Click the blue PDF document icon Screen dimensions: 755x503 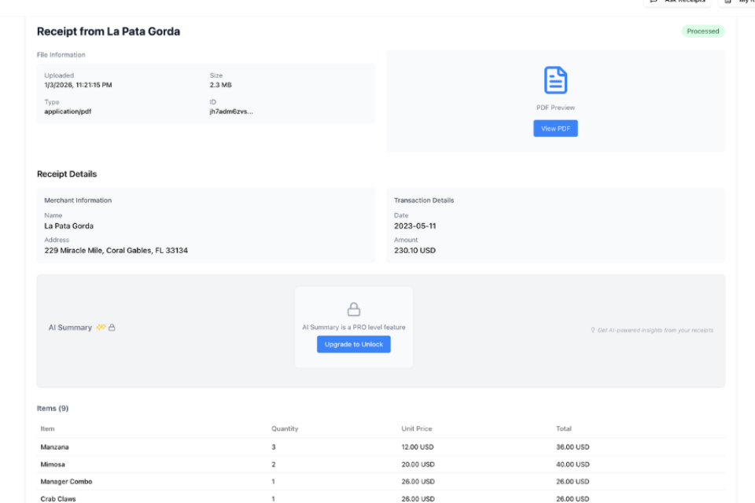[555, 81]
